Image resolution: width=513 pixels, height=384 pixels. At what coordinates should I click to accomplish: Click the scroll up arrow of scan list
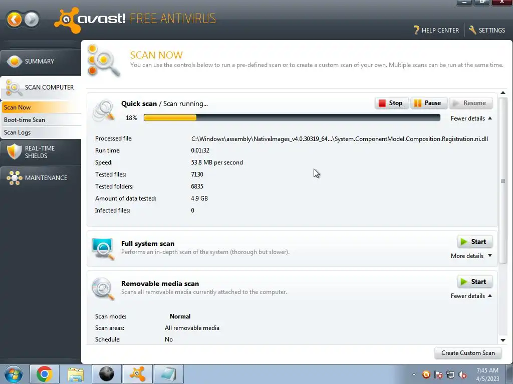503,93
